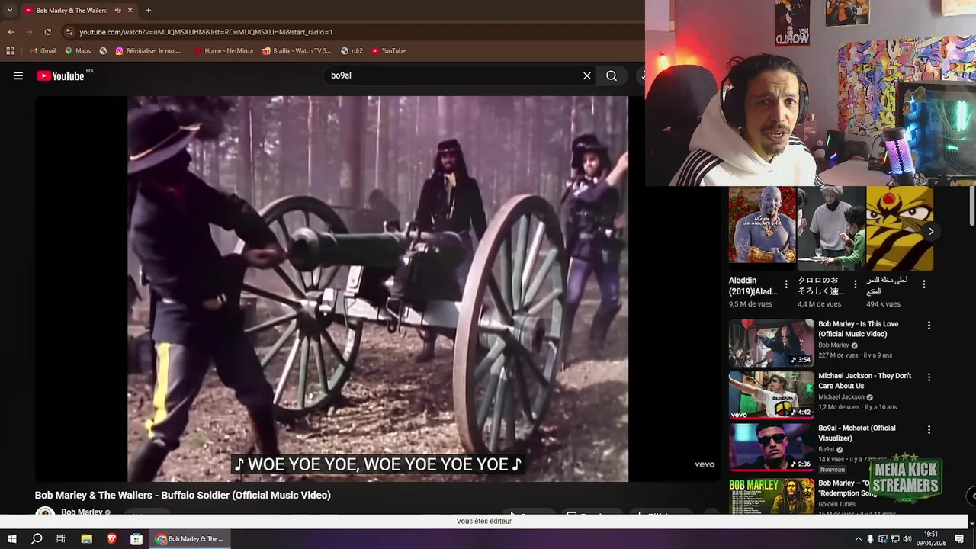Open the unnamed globe bookmark
The height and width of the screenshot is (549, 976).
click(103, 51)
